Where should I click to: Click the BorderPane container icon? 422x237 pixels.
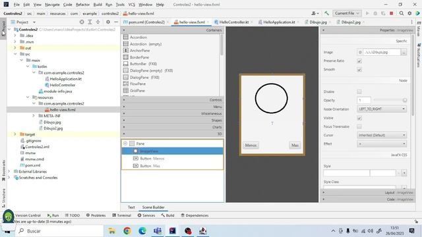coord(126,57)
